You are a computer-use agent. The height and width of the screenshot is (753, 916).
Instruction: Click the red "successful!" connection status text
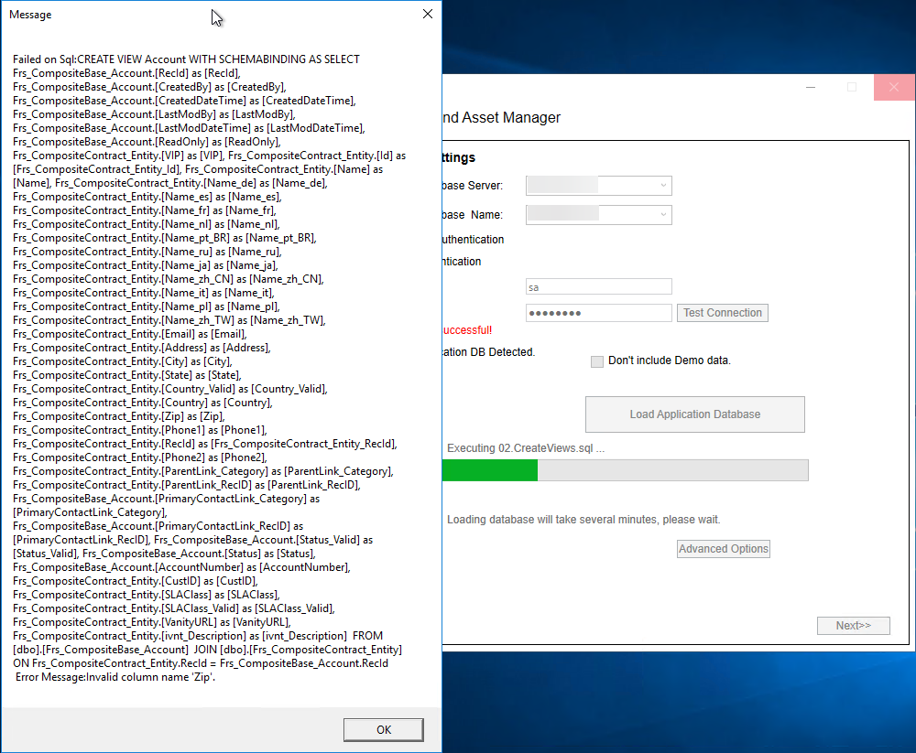[467, 330]
